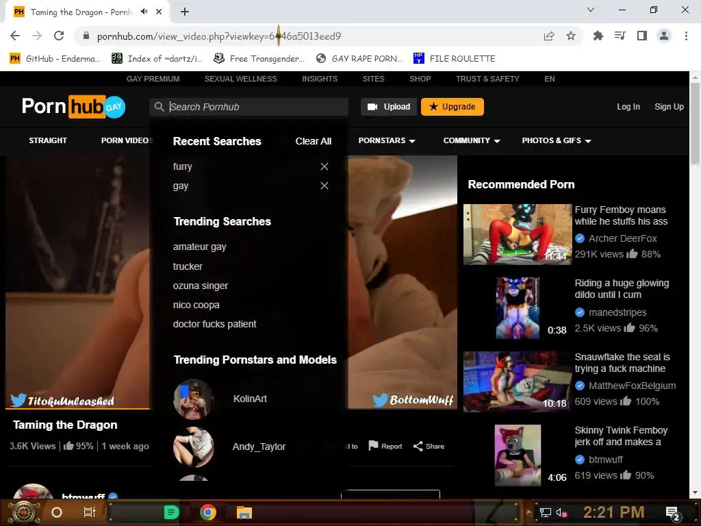Open the Archer DeerFox channel link
Image resolution: width=701 pixels, height=526 pixels.
[623, 238]
